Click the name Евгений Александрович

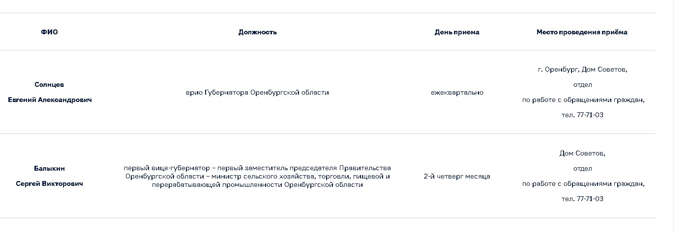coord(49,100)
